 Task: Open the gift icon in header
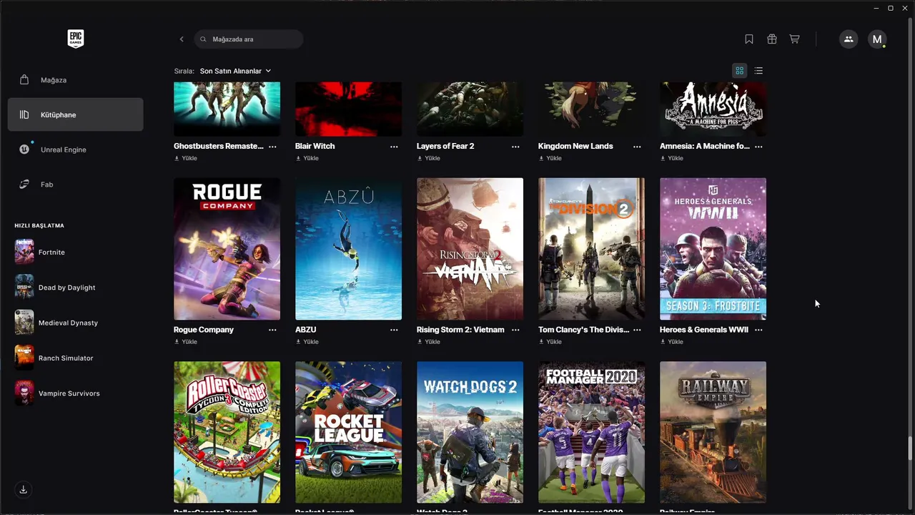772,39
